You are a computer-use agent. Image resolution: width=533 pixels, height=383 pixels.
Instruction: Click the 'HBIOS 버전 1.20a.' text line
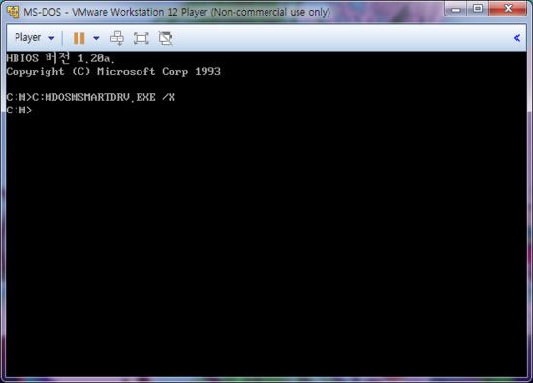[x=60, y=58]
